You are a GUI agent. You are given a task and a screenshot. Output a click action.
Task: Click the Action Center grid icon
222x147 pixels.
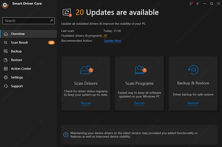[x=6, y=69]
